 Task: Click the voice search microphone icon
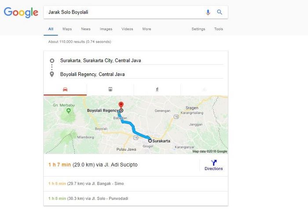point(208,12)
